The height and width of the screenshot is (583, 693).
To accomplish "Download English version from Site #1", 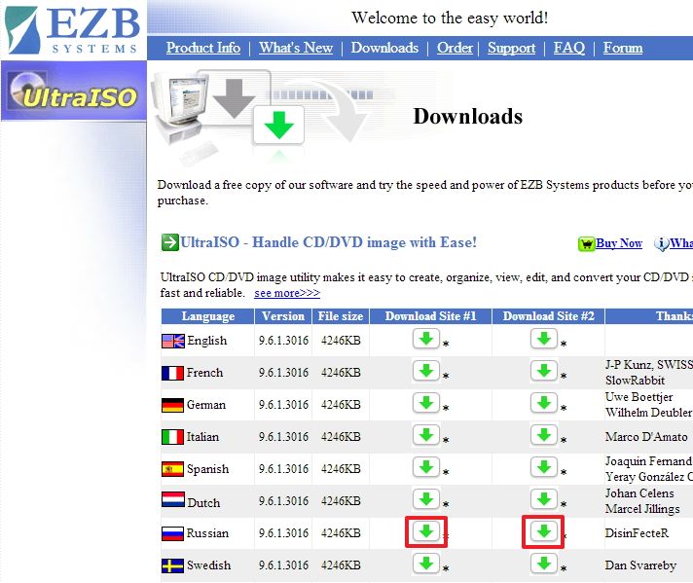I will (425, 339).
